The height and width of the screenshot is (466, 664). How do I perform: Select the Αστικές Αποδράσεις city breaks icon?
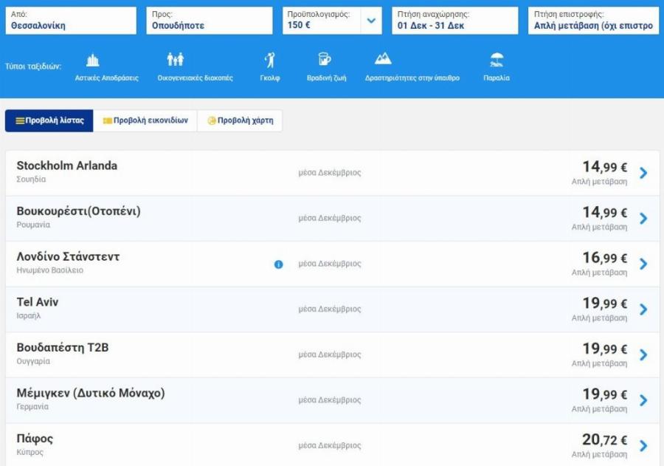pyautogui.click(x=92, y=61)
